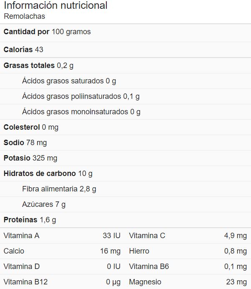Viewport: 251px width, 289px height.
Task: Select Hidratos de carbono 10 g row
Action: 125,173
